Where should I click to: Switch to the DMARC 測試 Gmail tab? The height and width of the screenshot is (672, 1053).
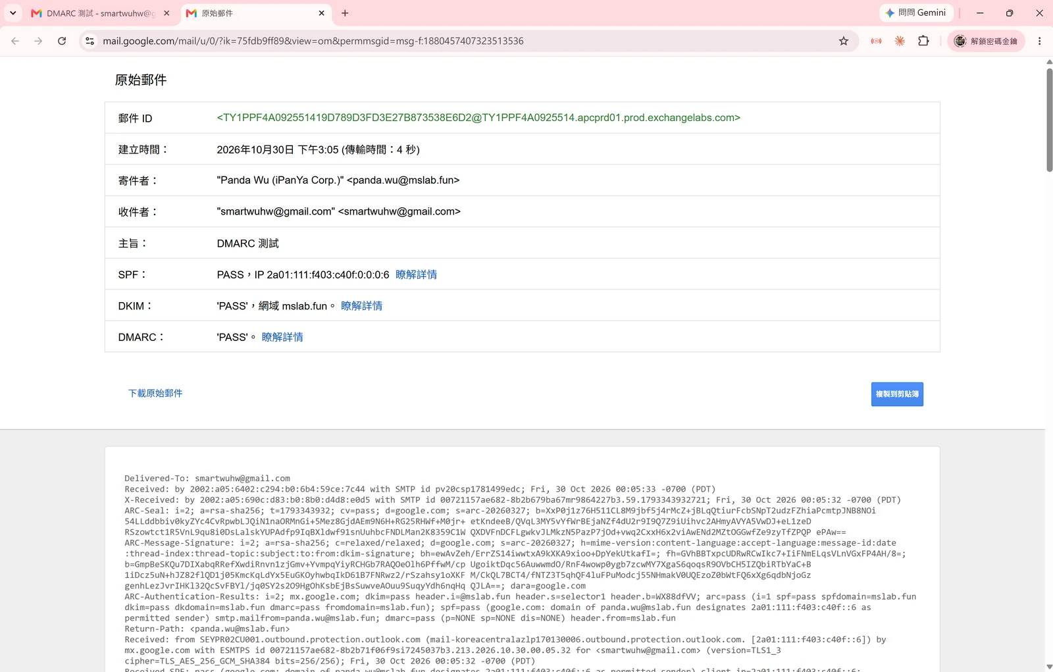[101, 13]
